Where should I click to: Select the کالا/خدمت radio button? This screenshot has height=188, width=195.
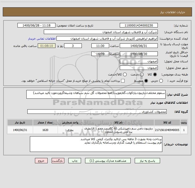[125, 74]
